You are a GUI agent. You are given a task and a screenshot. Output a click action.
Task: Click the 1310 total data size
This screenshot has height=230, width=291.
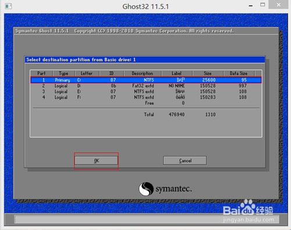pos(211,115)
